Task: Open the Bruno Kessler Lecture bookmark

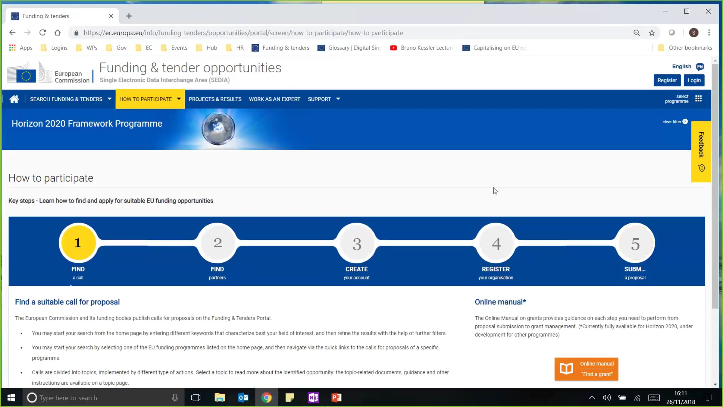Action: [422, 48]
